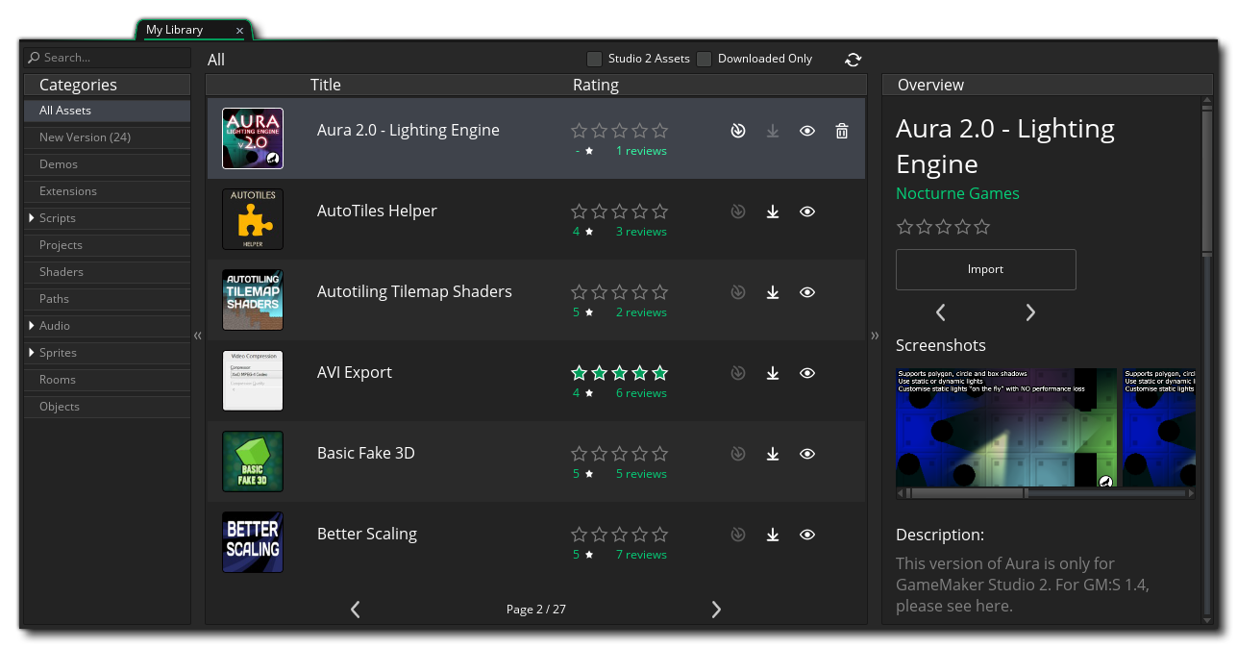
Task: Switch to the Start Page tab
Action: point(60,30)
